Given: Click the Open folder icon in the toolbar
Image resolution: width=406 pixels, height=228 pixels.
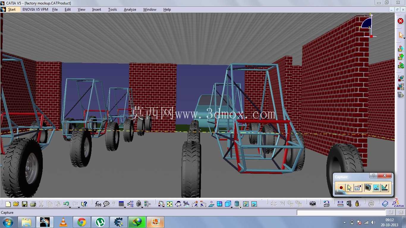Looking at the screenshot, I should click(16, 204).
